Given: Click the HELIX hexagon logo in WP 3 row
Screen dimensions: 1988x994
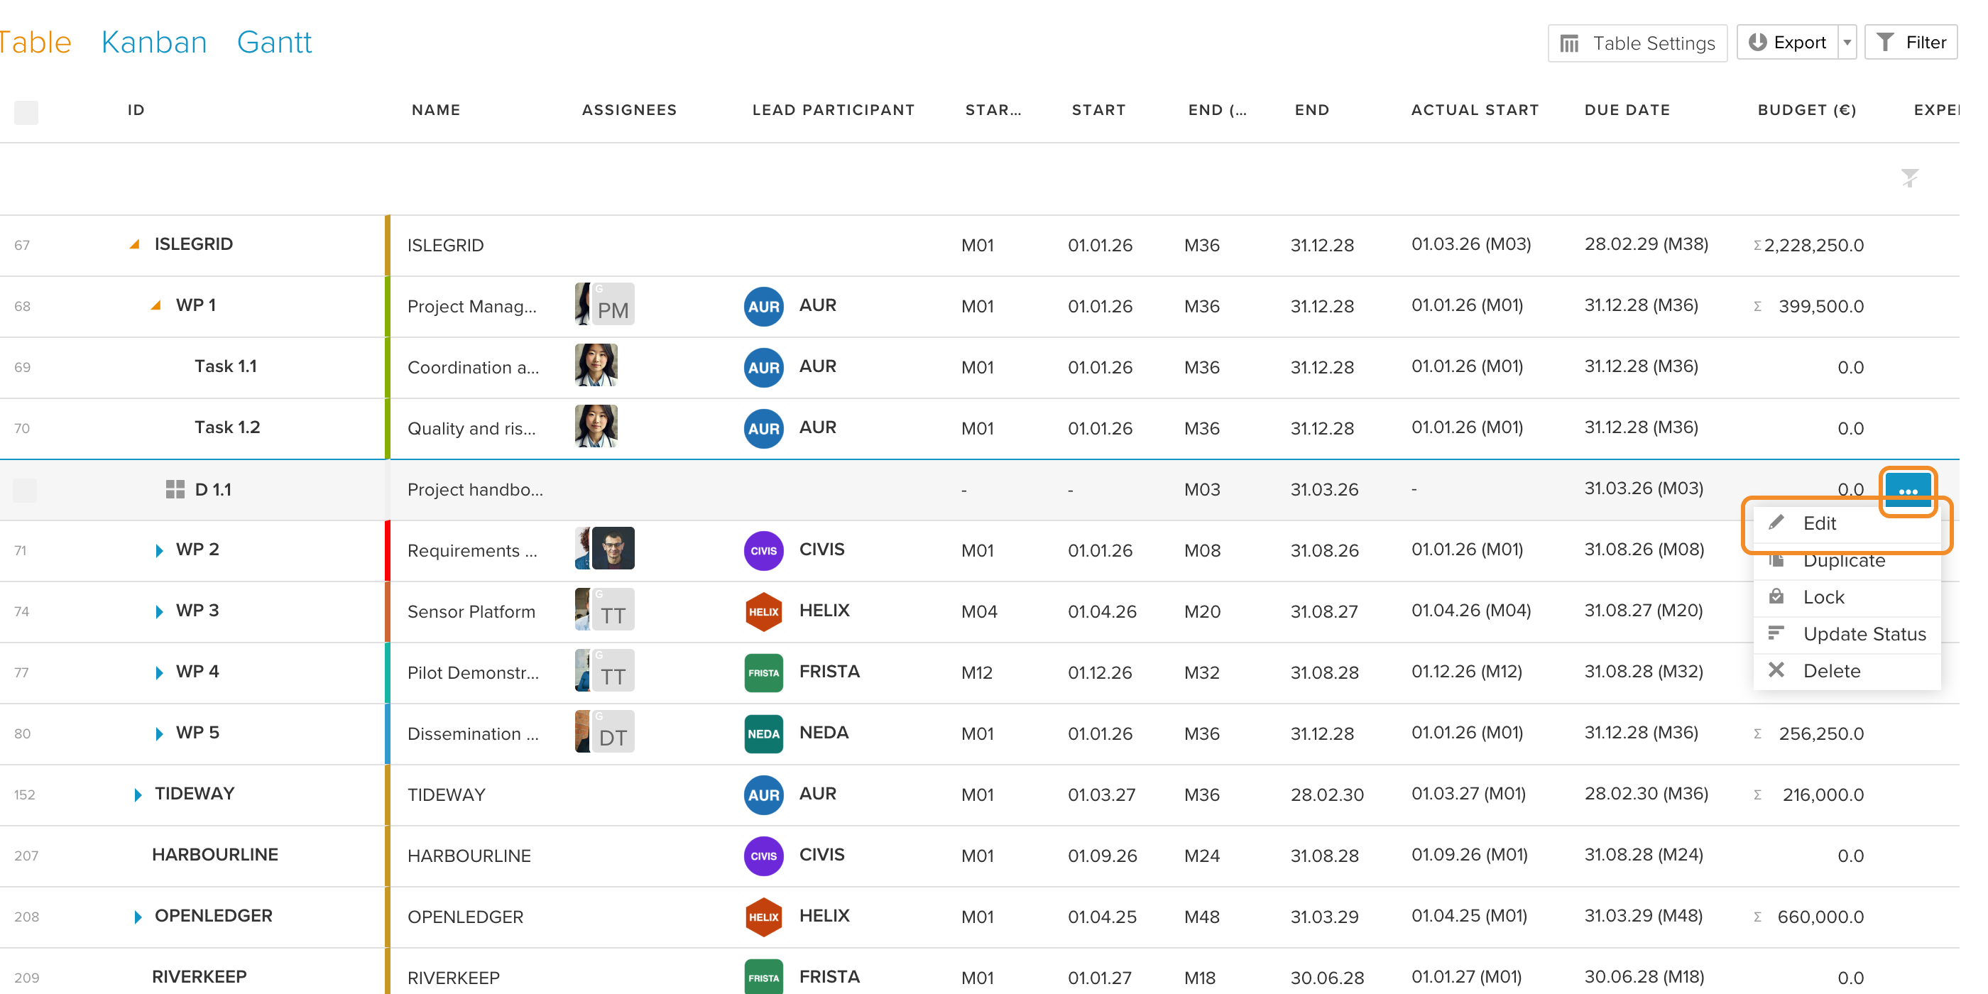Looking at the screenshot, I should [x=763, y=611].
